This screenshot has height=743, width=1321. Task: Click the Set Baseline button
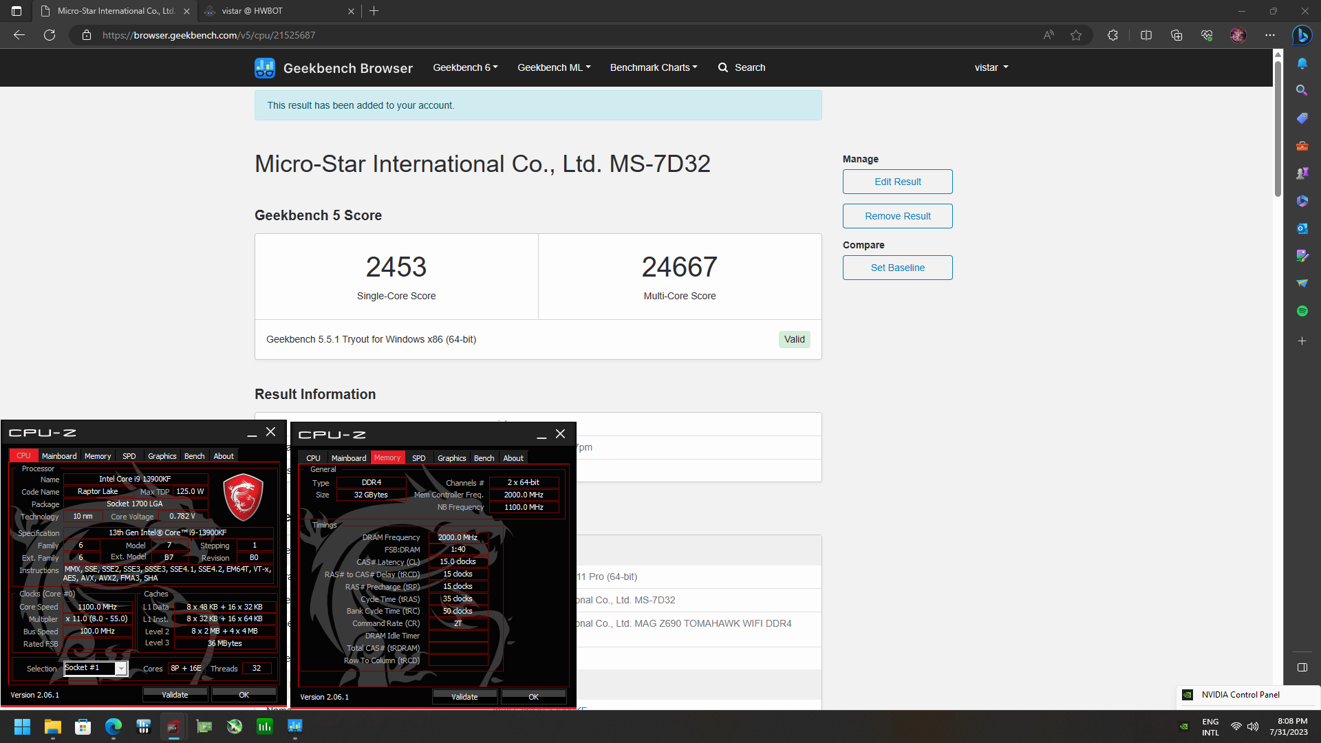coord(898,268)
